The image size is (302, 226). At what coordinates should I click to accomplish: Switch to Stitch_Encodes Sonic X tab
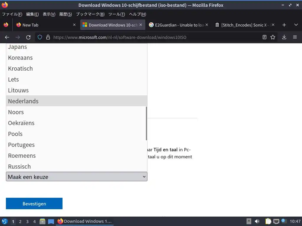245,25
